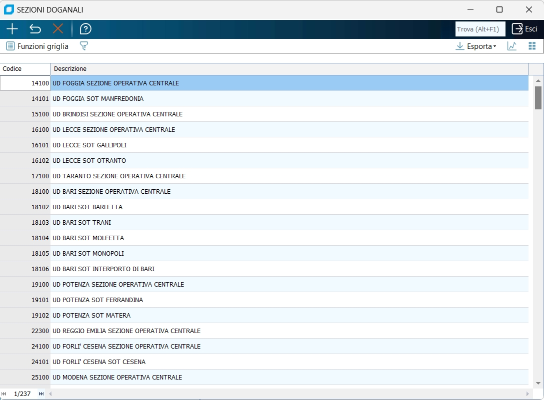Open the Funzioni griglia menu
544x400 pixels.
click(37, 46)
